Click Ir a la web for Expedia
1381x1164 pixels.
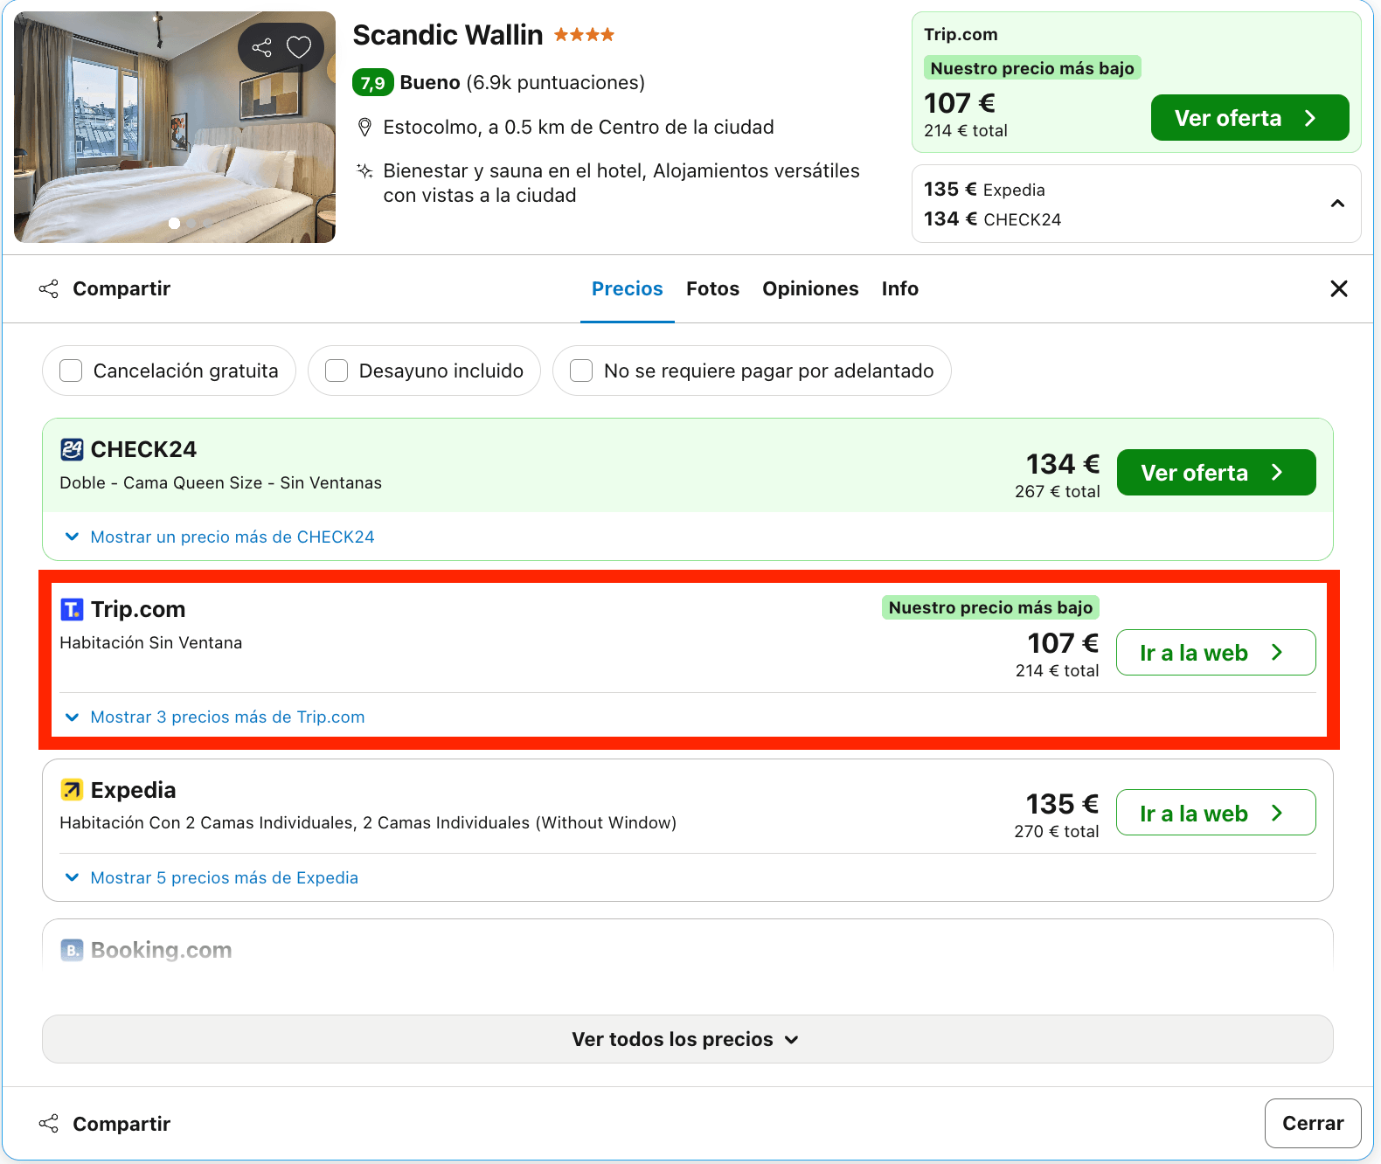[x=1216, y=813]
